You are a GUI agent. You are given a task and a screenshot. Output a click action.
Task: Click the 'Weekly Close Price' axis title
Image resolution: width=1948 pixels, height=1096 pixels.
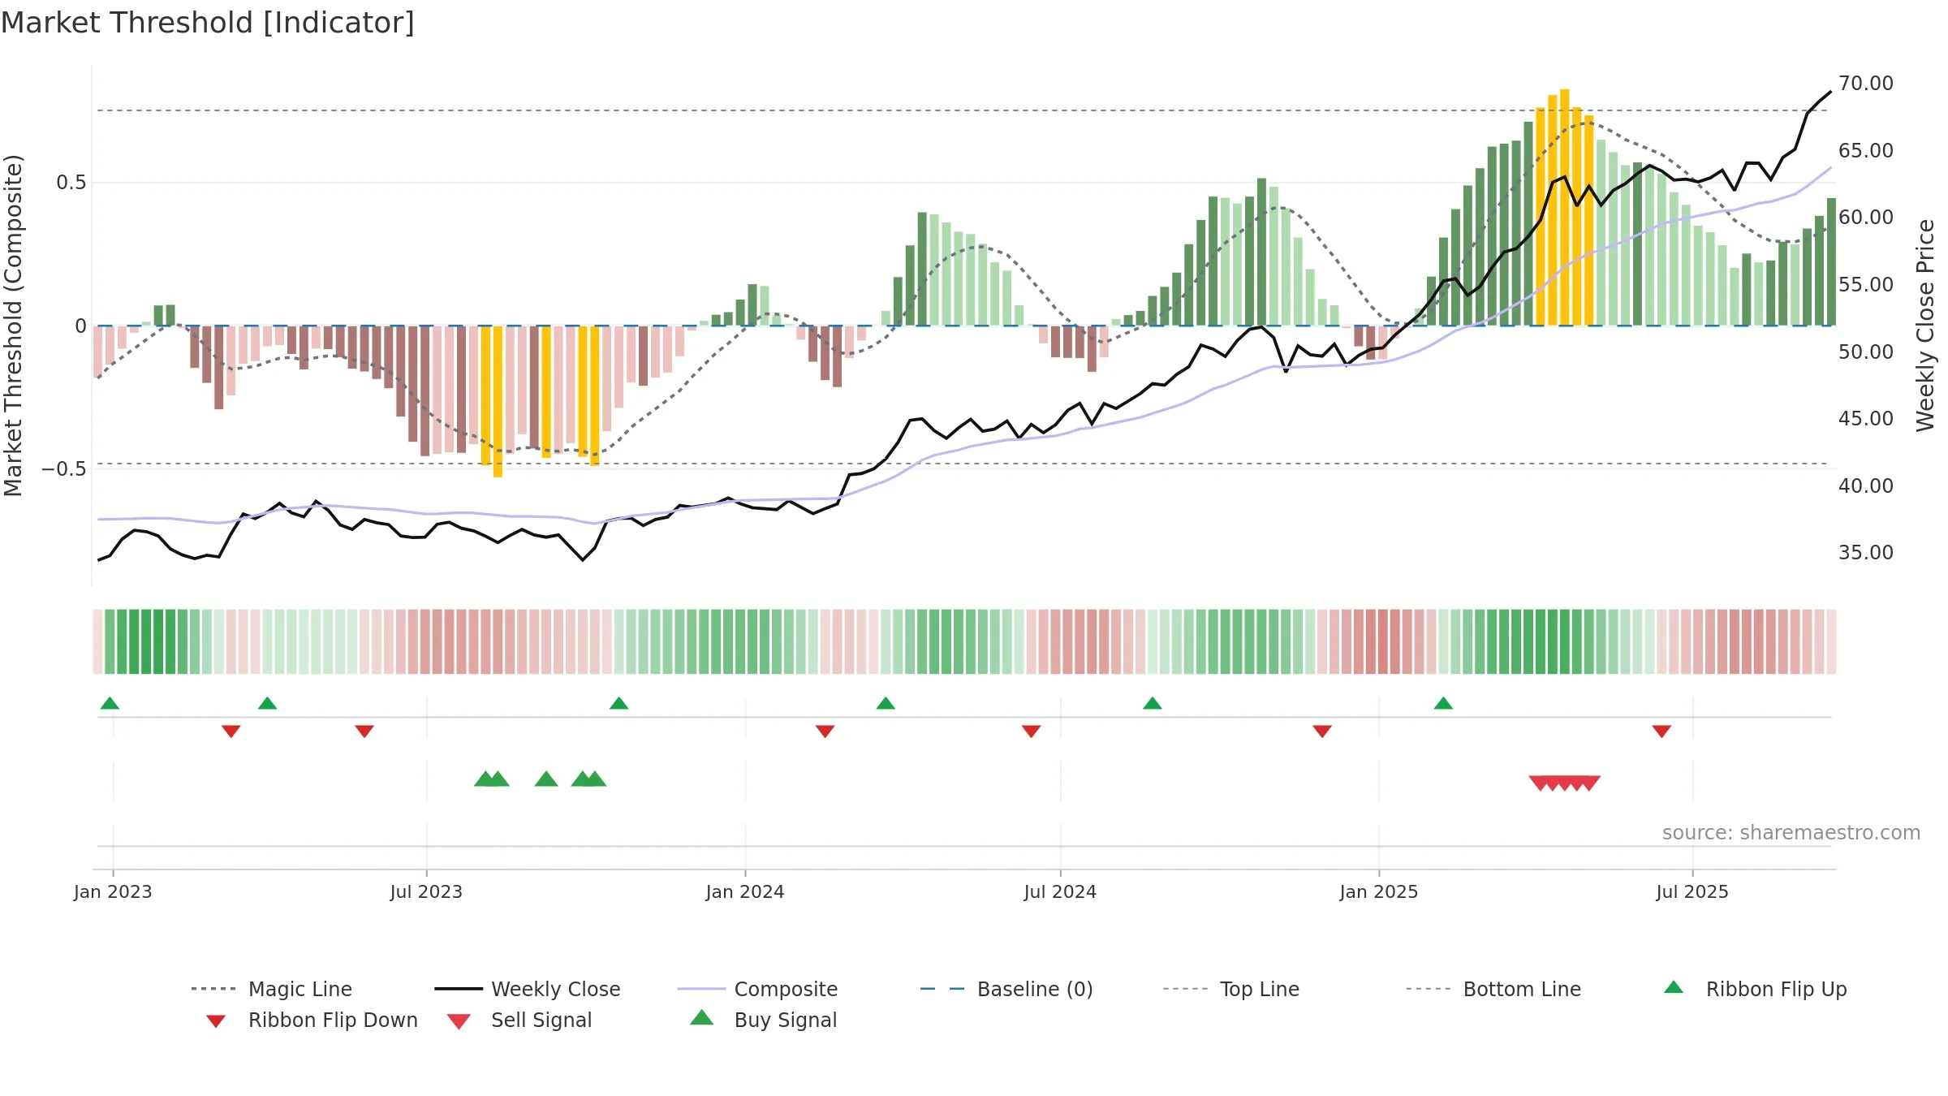coord(1925,325)
